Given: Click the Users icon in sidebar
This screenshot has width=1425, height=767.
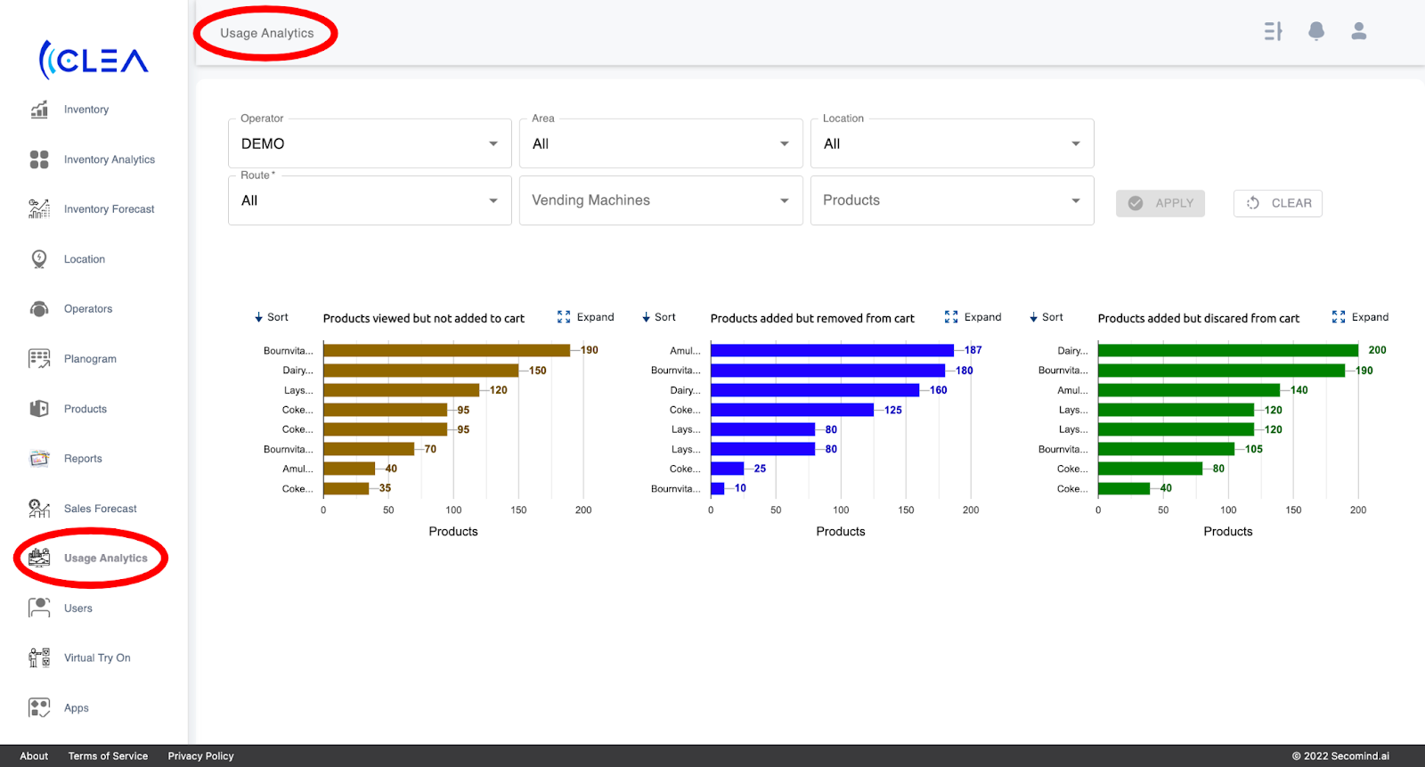Looking at the screenshot, I should coord(39,608).
